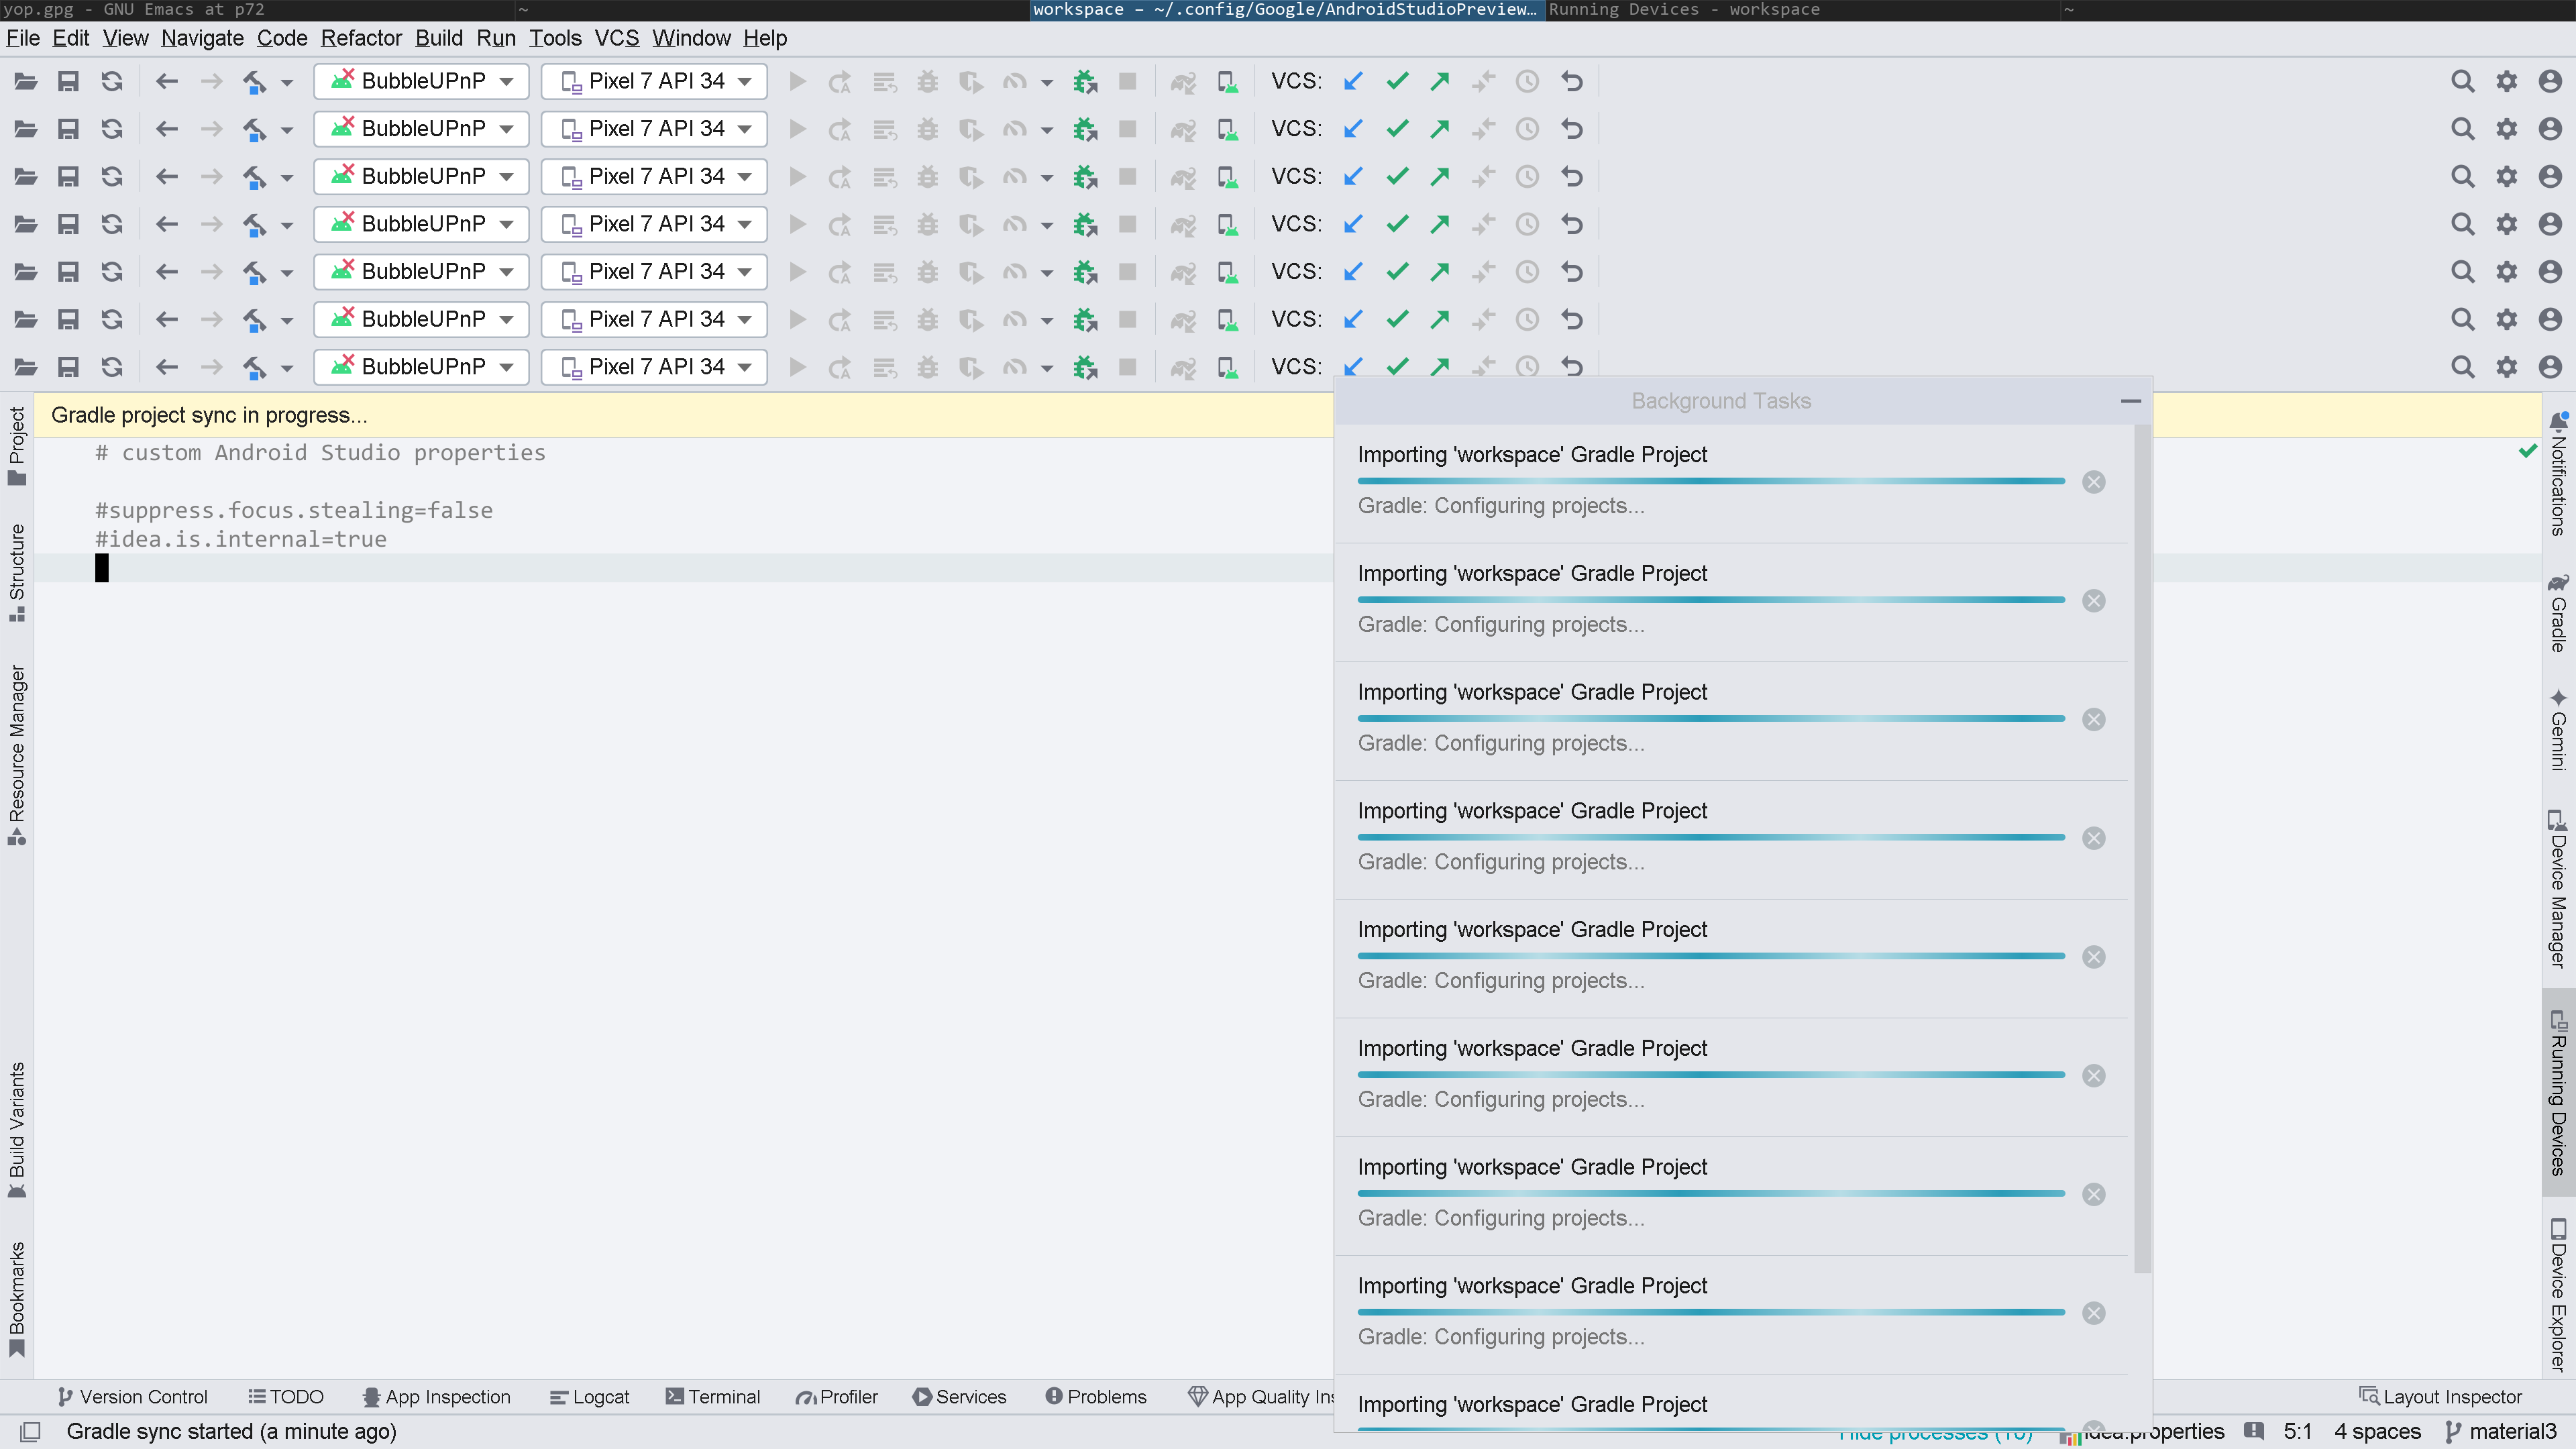Open the Refactor menu

pos(360,38)
